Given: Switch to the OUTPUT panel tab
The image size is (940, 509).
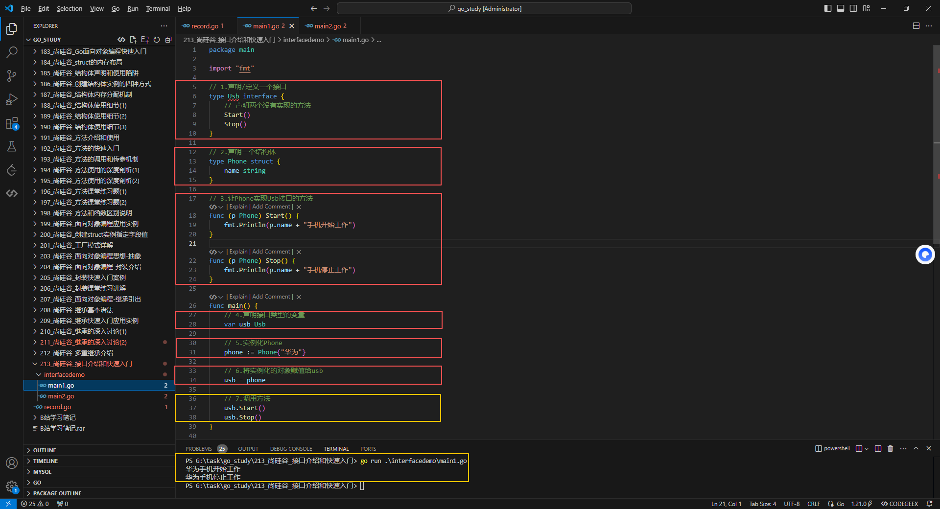Looking at the screenshot, I should (x=248, y=449).
